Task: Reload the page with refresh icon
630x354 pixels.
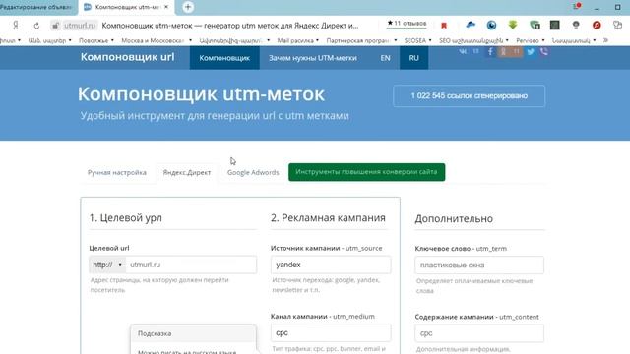Action: pyautogui.click(x=36, y=26)
